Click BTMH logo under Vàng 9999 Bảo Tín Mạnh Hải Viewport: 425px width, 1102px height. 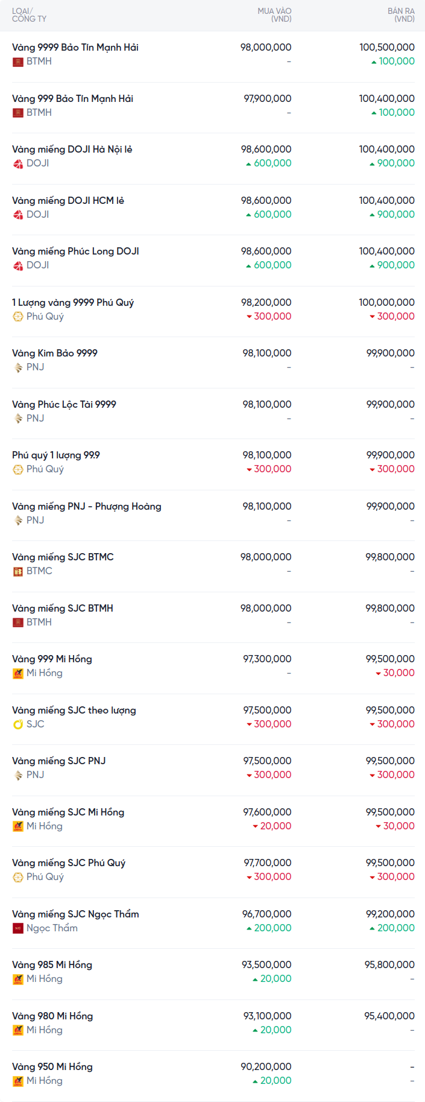pyautogui.click(x=18, y=62)
